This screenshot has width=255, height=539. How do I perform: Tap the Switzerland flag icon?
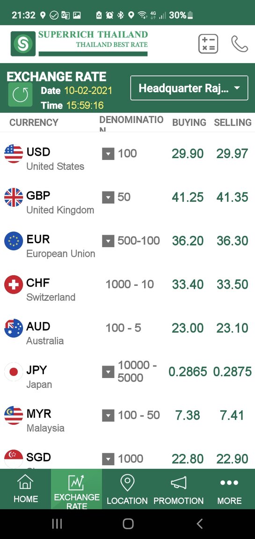click(x=14, y=284)
